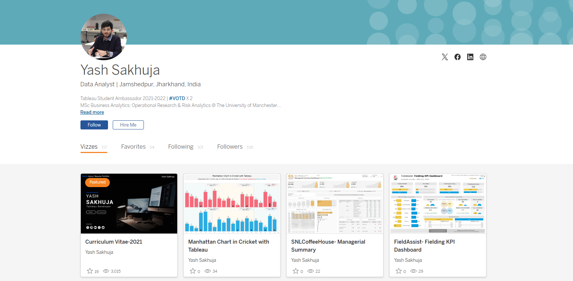Viewport: 573px width, 281px height.
Task: Open FieldAssist Fielding KPI Dashboard thumbnail
Action: click(x=437, y=204)
